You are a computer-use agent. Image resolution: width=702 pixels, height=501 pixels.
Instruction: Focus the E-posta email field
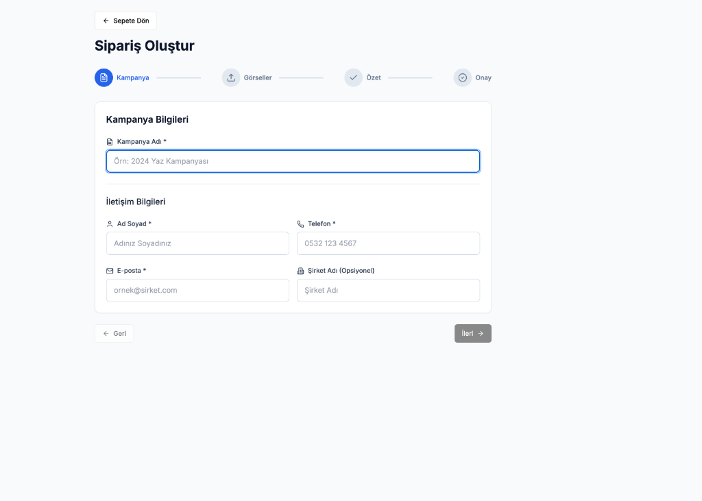197,290
